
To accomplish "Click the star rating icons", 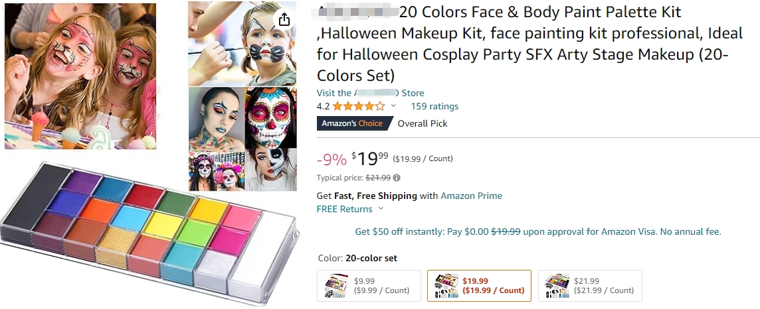I will click(x=359, y=106).
